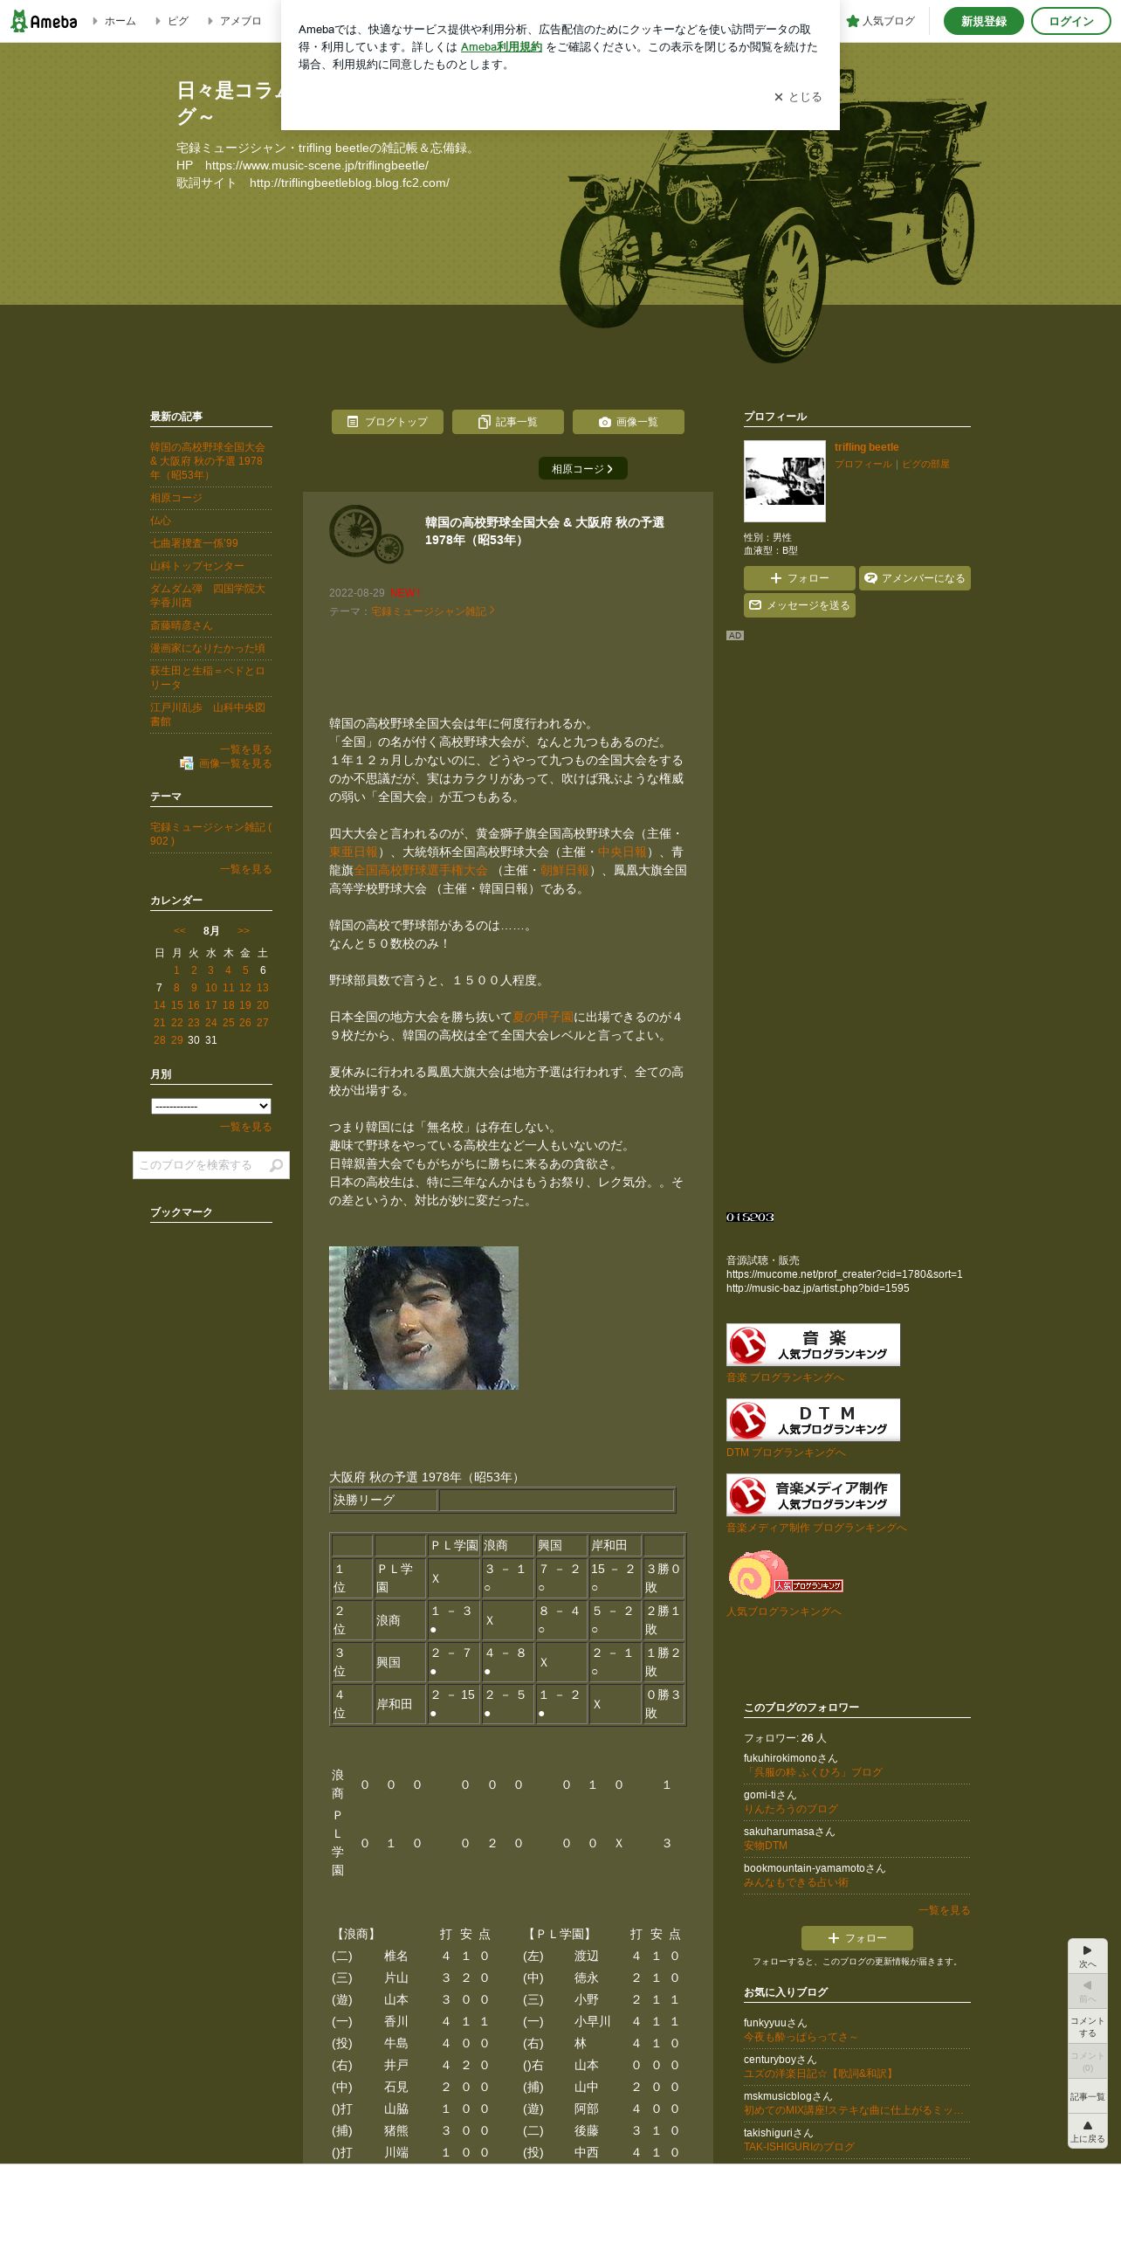Image resolution: width=1121 pixels, height=2243 pixels.
Task: Open the 夏の甲子園 link
Action: point(543,1018)
